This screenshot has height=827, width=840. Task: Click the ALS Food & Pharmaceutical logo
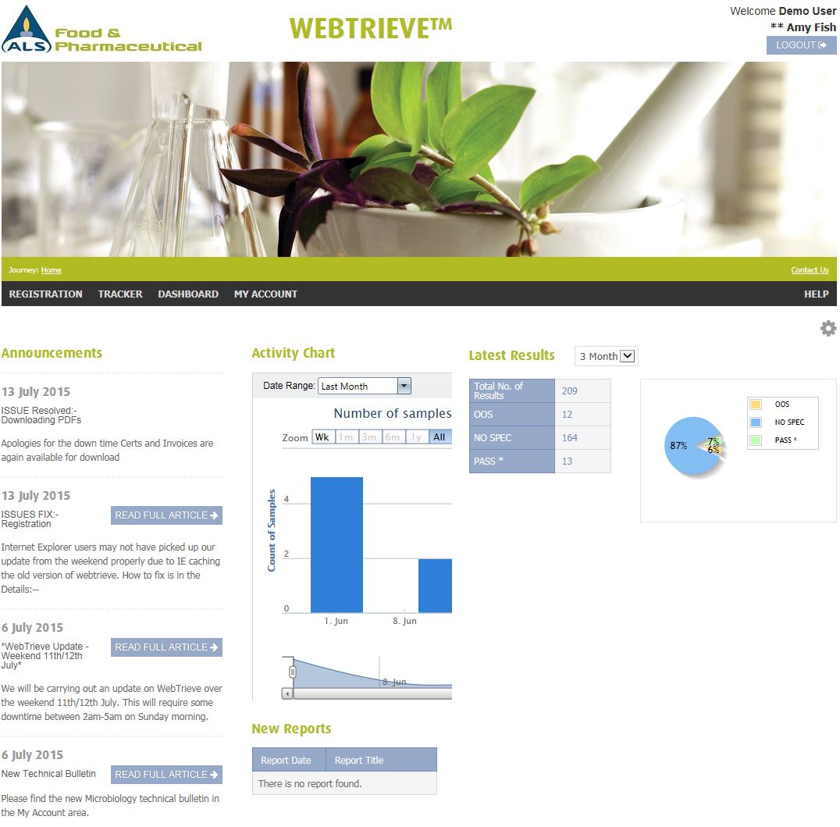tap(101, 30)
